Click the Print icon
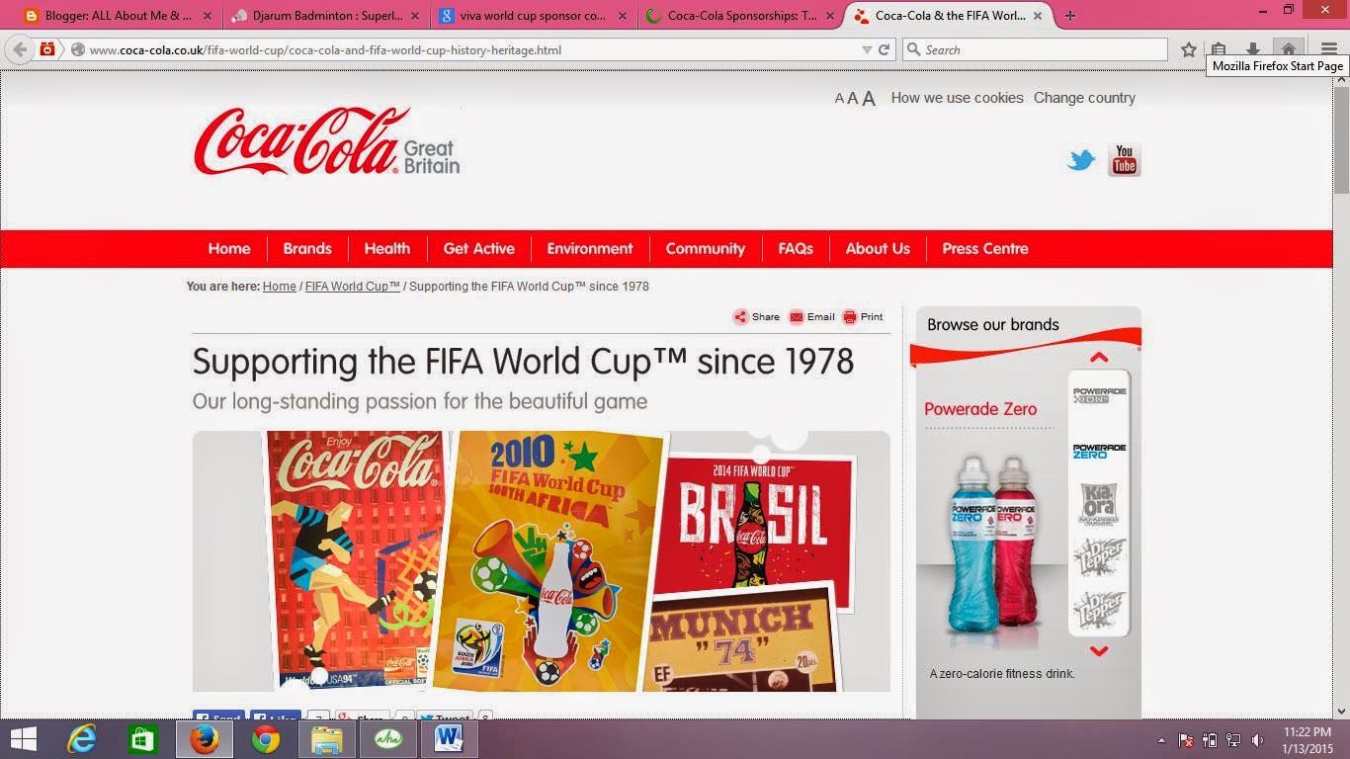The width and height of the screenshot is (1350, 759). coord(849,317)
